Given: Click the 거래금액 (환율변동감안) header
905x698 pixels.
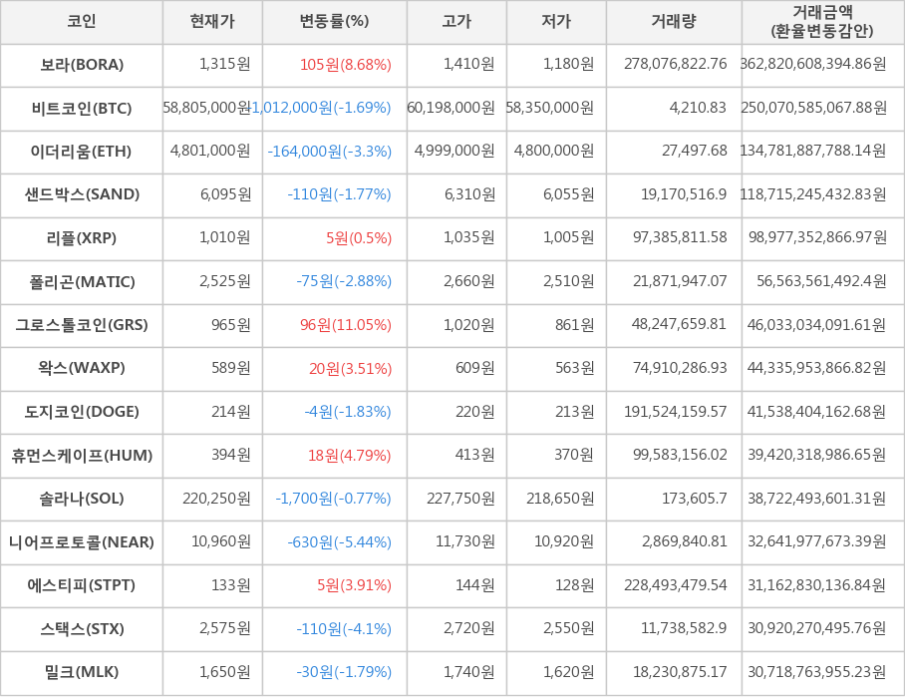Looking at the screenshot, I should point(822,22).
